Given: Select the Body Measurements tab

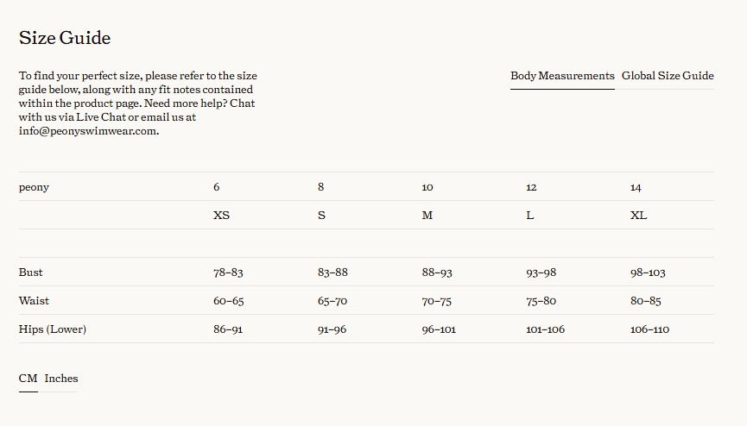Looking at the screenshot, I should point(562,76).
